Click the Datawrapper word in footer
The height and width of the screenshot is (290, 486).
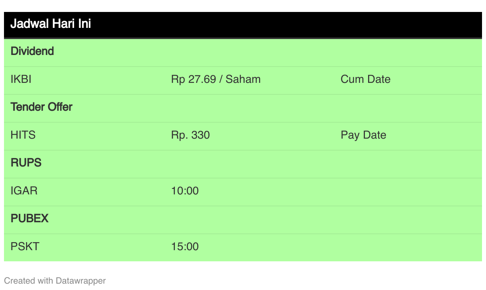click(x=81, y=281)
